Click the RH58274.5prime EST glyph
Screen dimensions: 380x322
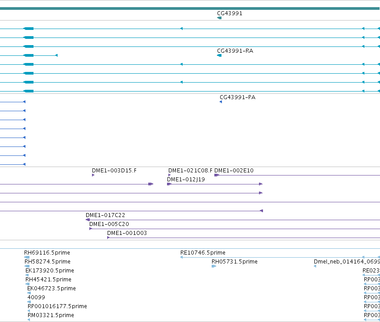[x=27, y=266]
